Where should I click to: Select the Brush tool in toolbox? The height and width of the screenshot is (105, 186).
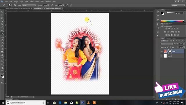click(2, 34)
